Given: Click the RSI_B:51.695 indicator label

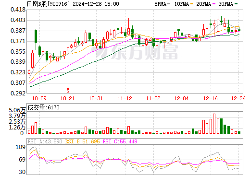Looking at the screenshot, I should pos(83,141).
